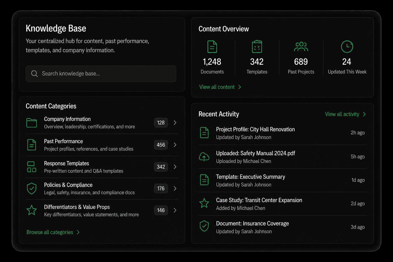Expand Policies & Compliance with its chevron
This screenshot has height=262, width=393.
175,189
